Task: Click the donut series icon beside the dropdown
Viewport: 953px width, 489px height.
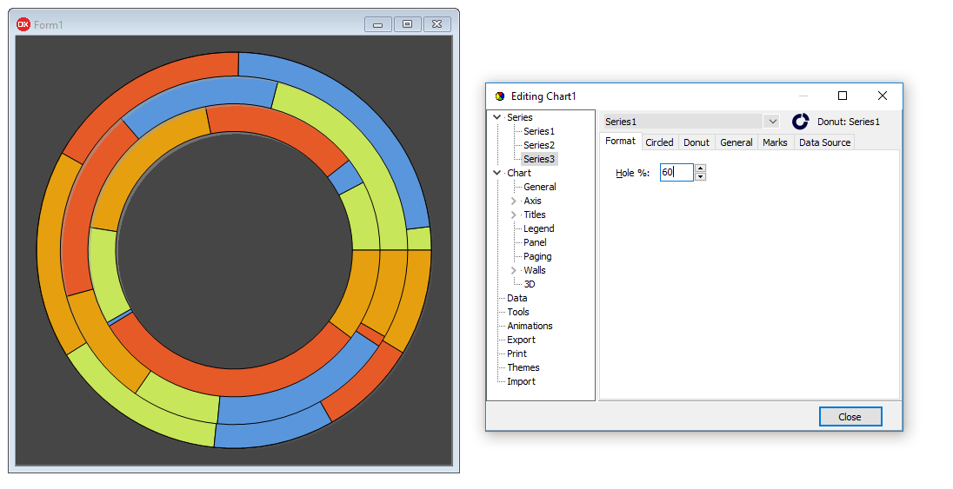Action: tap(800, 122)
